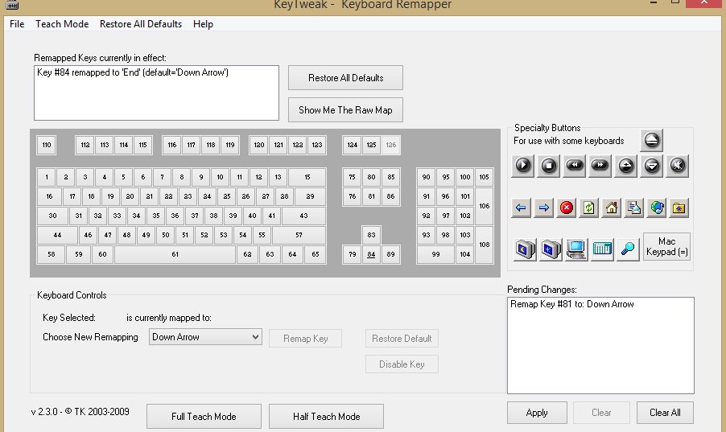Click the Restore Default button

point(402,339)
